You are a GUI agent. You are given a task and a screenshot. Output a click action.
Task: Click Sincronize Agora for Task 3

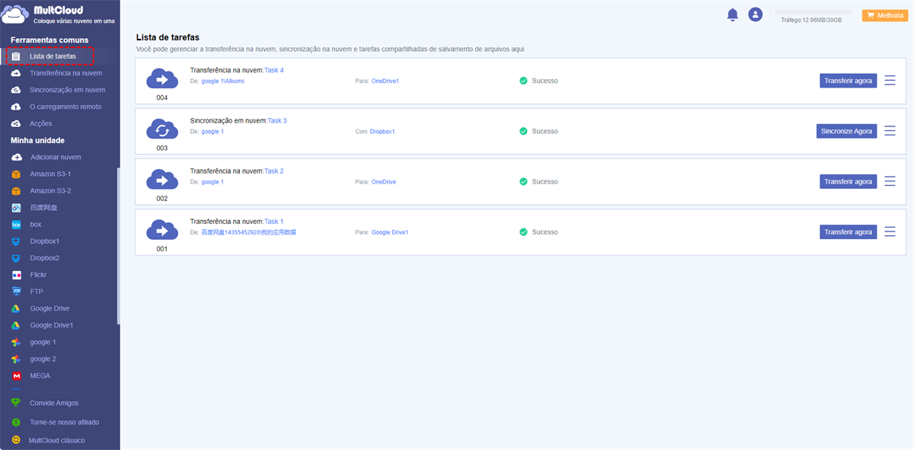(846, 131)
